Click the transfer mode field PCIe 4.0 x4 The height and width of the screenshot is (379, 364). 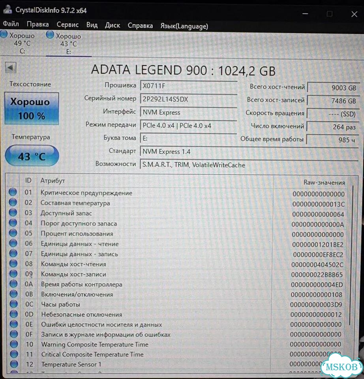[189, 126]
